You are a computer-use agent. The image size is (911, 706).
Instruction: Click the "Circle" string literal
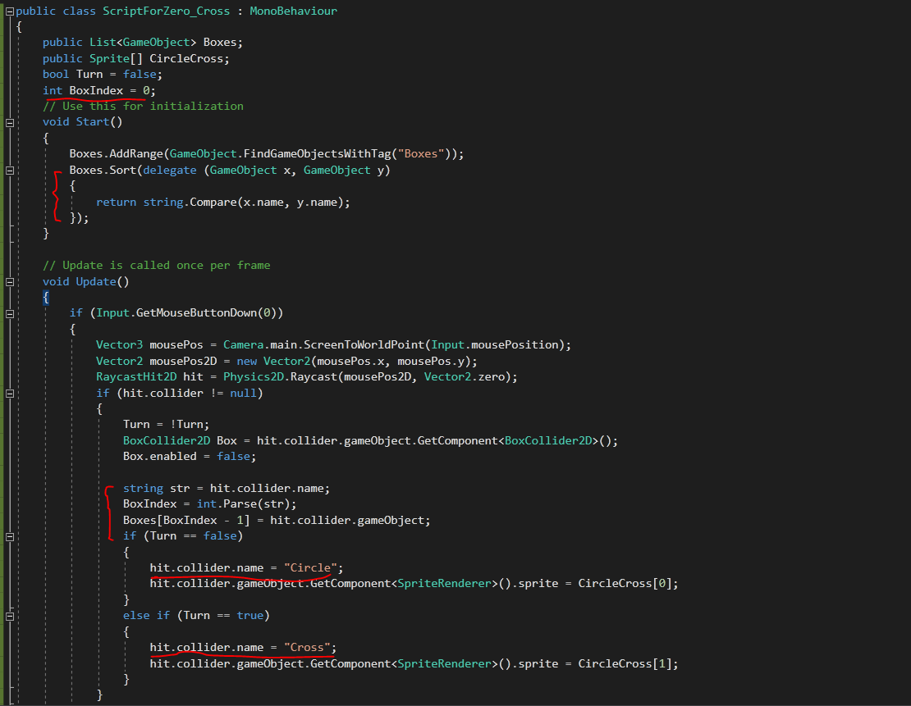[310, 567]
